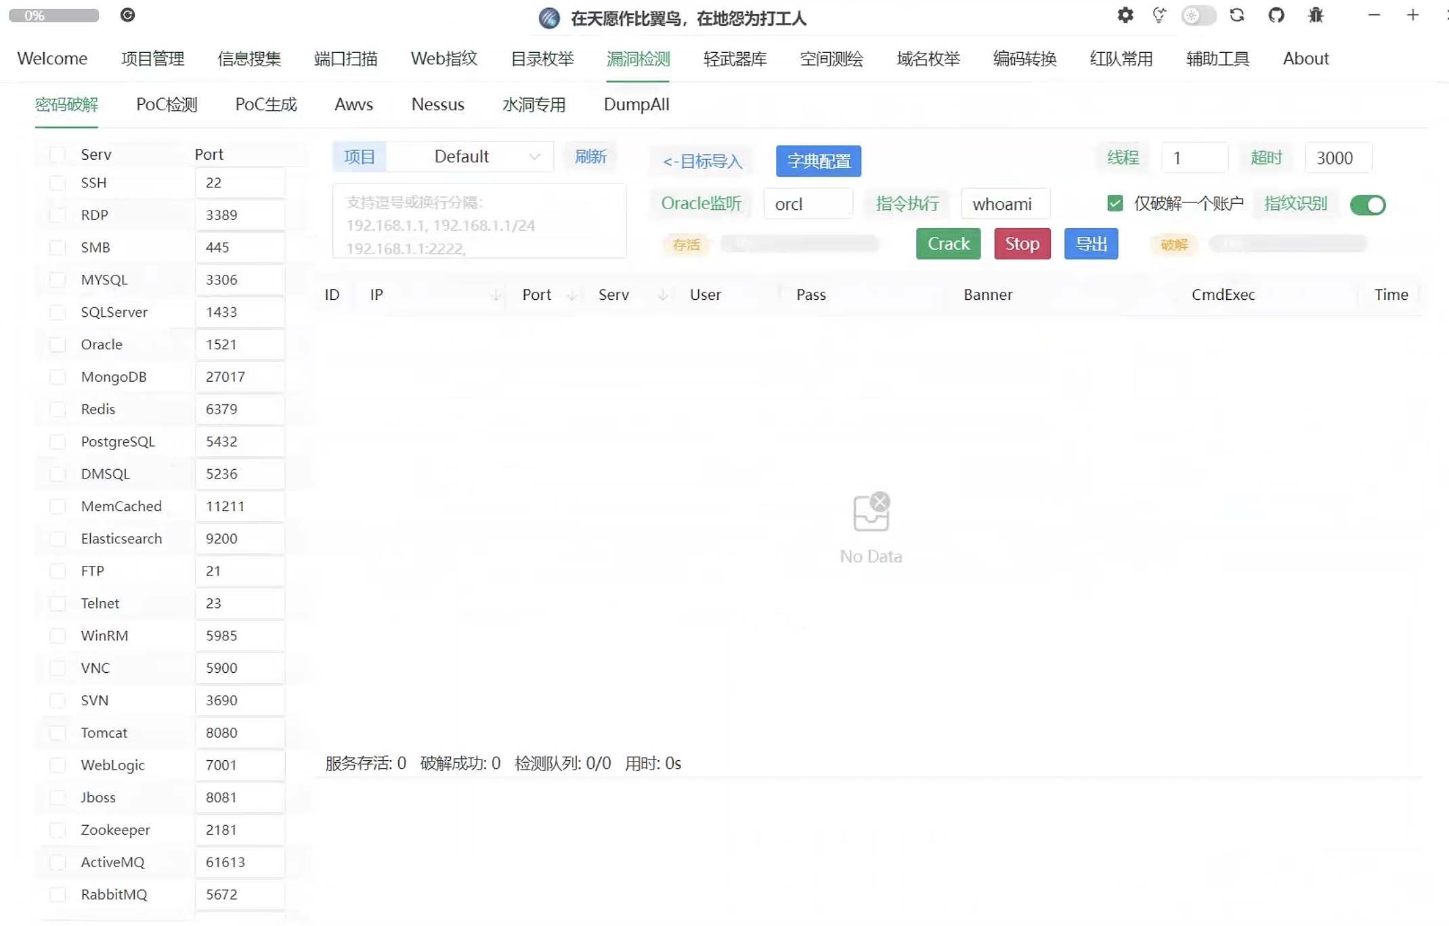Open the Default project dropdown
The image size is (1449, 926).
486,156
